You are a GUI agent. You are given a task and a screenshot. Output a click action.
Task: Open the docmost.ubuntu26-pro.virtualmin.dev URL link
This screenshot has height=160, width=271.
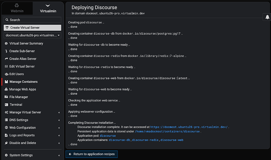point(189,127)
